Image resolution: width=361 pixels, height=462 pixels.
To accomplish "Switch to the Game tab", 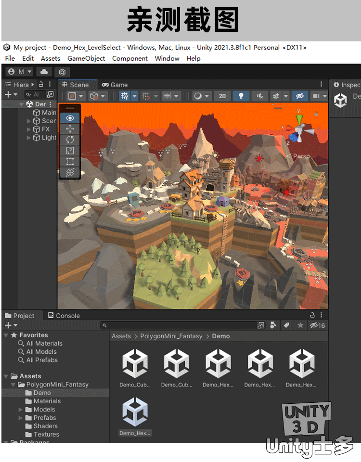I will coord(115,85).
